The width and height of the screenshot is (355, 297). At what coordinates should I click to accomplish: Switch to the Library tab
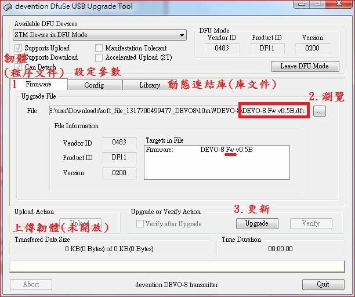[x=150, y=85]
